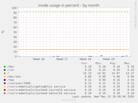
Task: Click the Cur: column header
Action: 85,63
